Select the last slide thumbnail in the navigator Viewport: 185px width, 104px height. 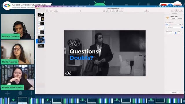tap(41, 46)
